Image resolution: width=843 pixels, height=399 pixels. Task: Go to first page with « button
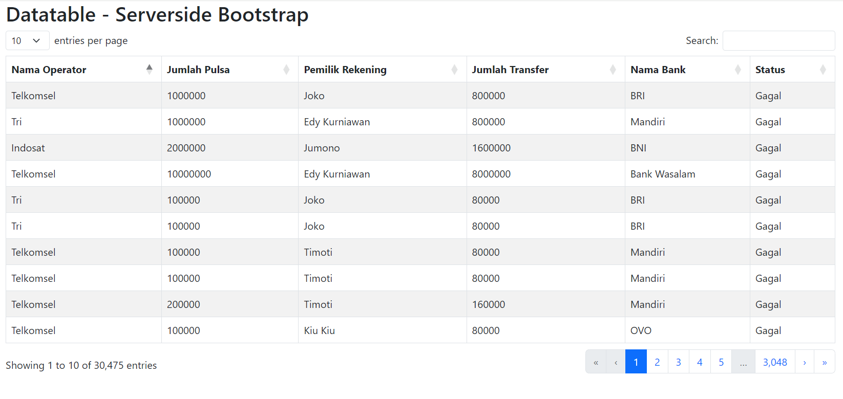(596, 362)
